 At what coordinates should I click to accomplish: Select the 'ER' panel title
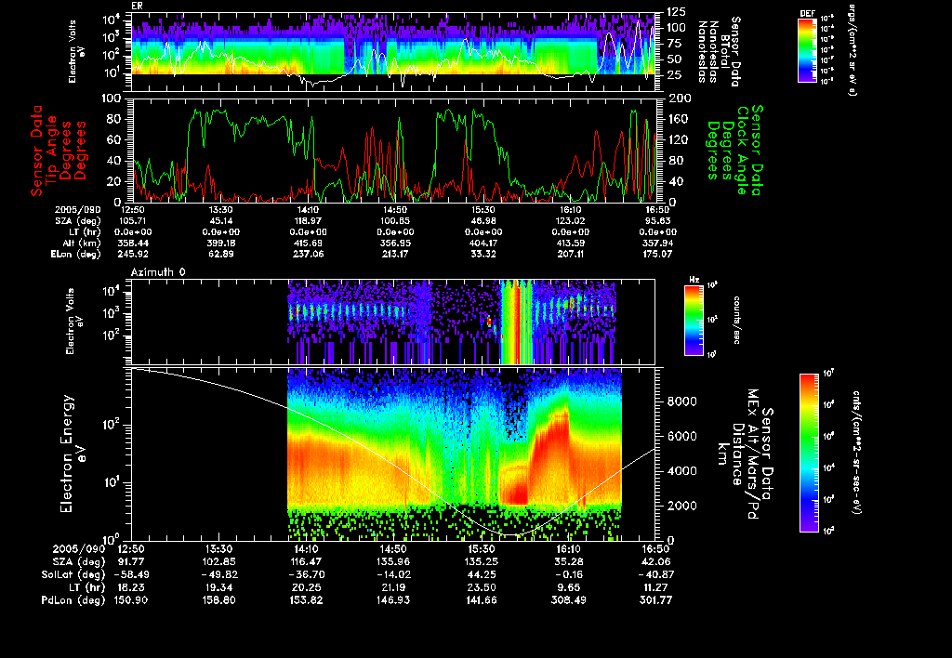point(137,7)
